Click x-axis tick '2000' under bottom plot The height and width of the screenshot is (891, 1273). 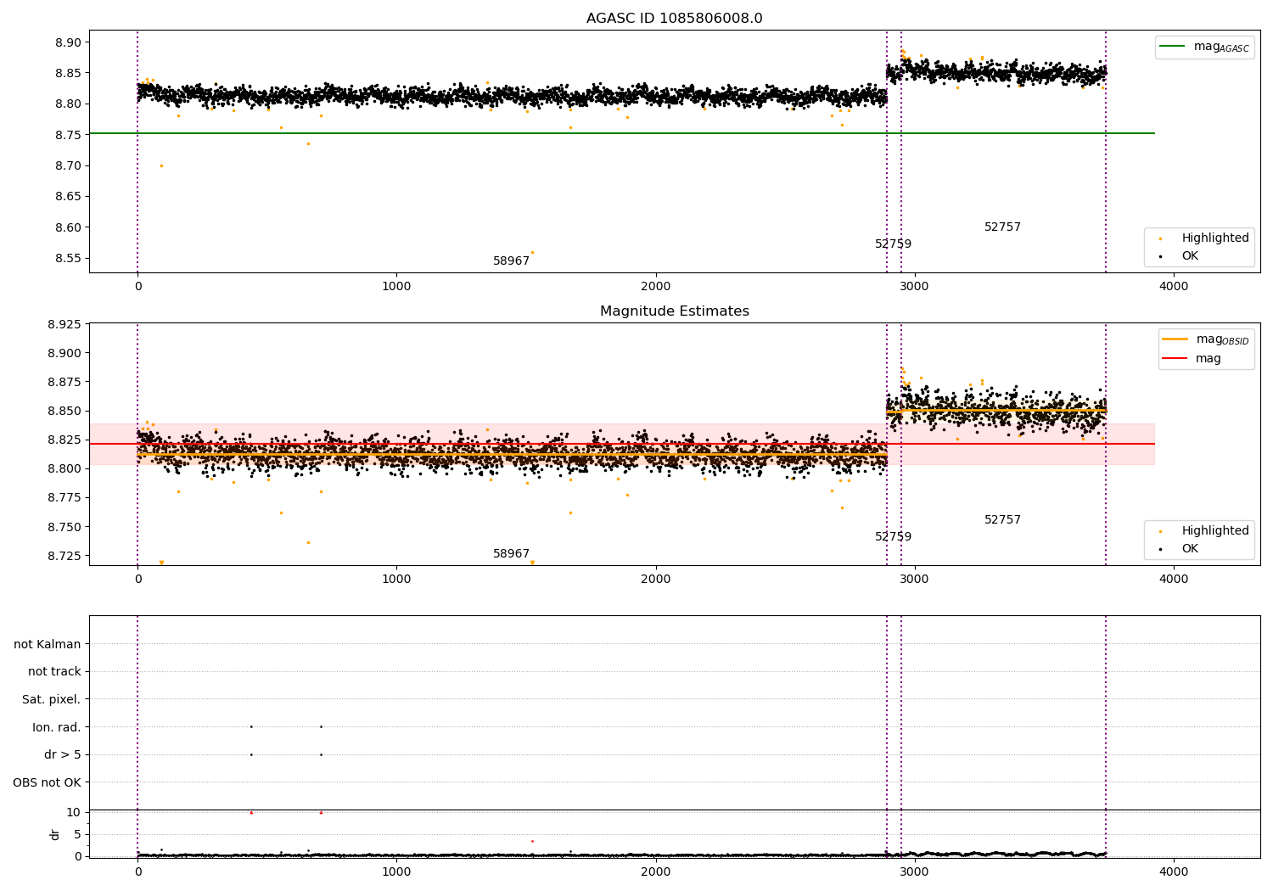(655, 872)
